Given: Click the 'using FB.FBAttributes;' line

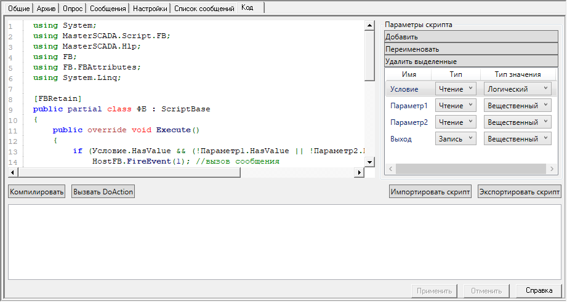Looking at the screenshot, I should point(87,67).
